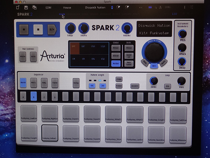The width and height of the screenshot is (210, 158).
Task: Select bank A step button
Action: [23, 96]
